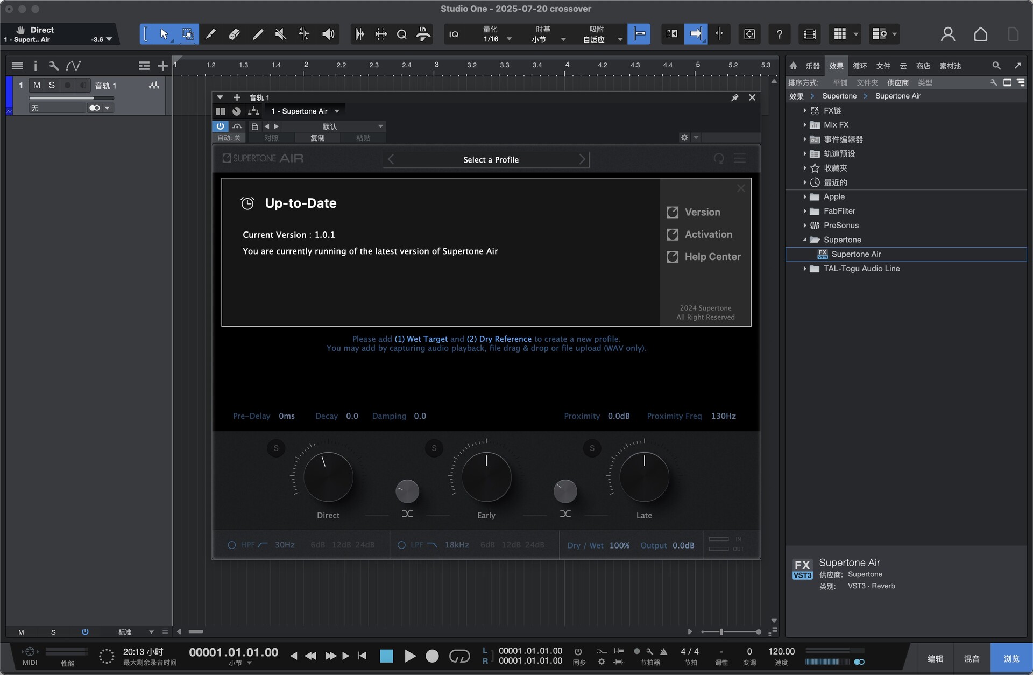Adjust the Late level knob
Image resolution: width=1033 pixels, height=675 pixels.
(x=644, y=477)
